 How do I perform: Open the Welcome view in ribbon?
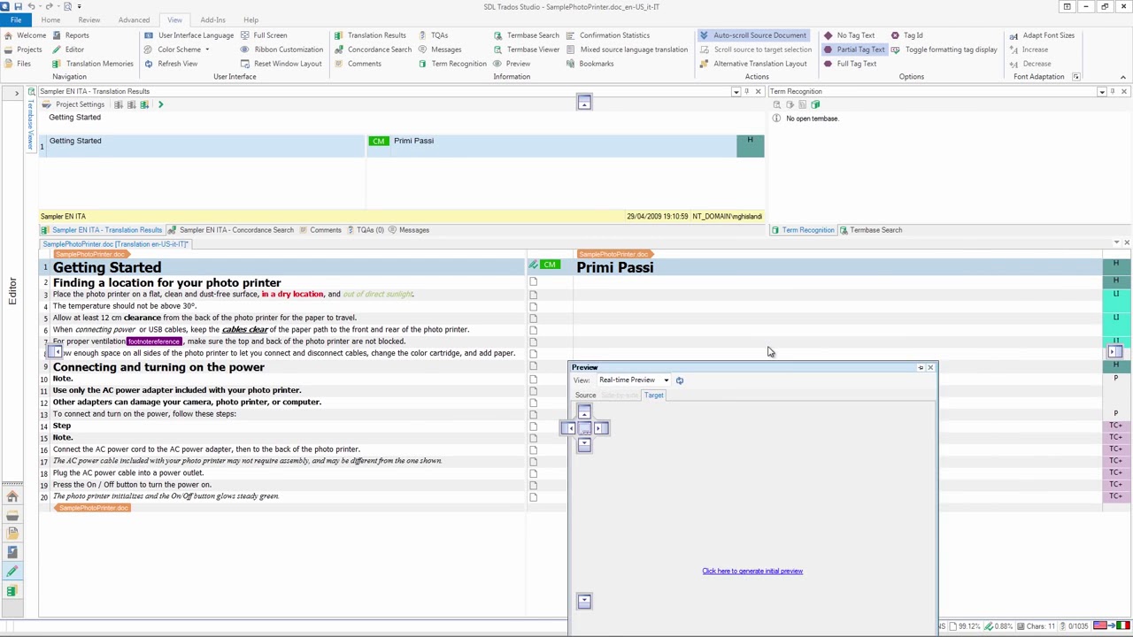click(25, 35)
